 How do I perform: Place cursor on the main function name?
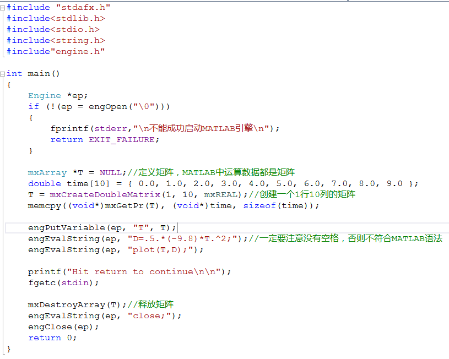(39, 74)
